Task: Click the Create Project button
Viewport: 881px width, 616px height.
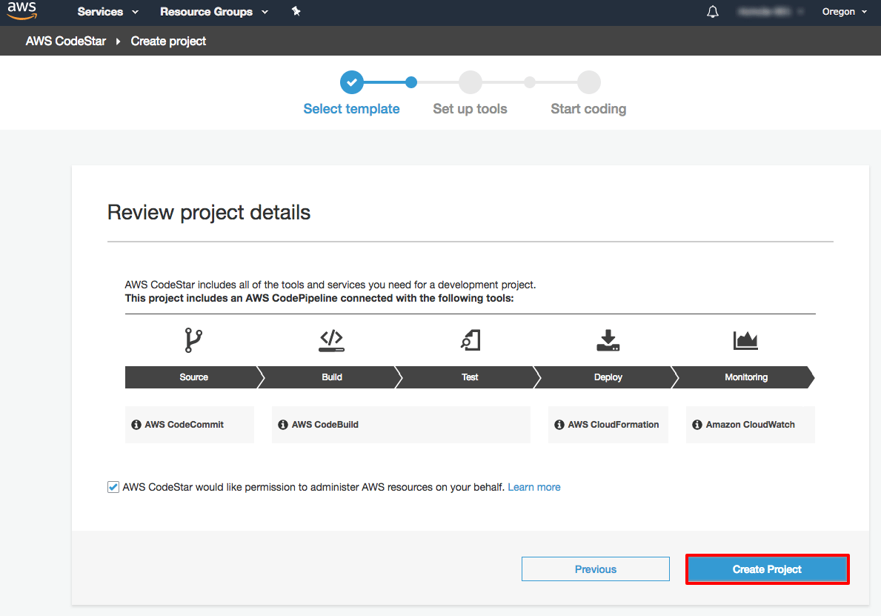Action: point(767,569)
